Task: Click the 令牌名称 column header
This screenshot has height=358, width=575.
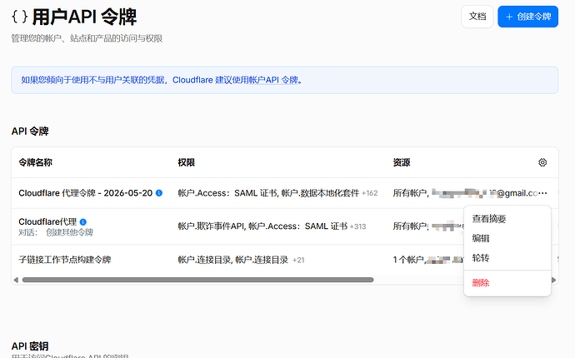Action: tap(36, 162)
